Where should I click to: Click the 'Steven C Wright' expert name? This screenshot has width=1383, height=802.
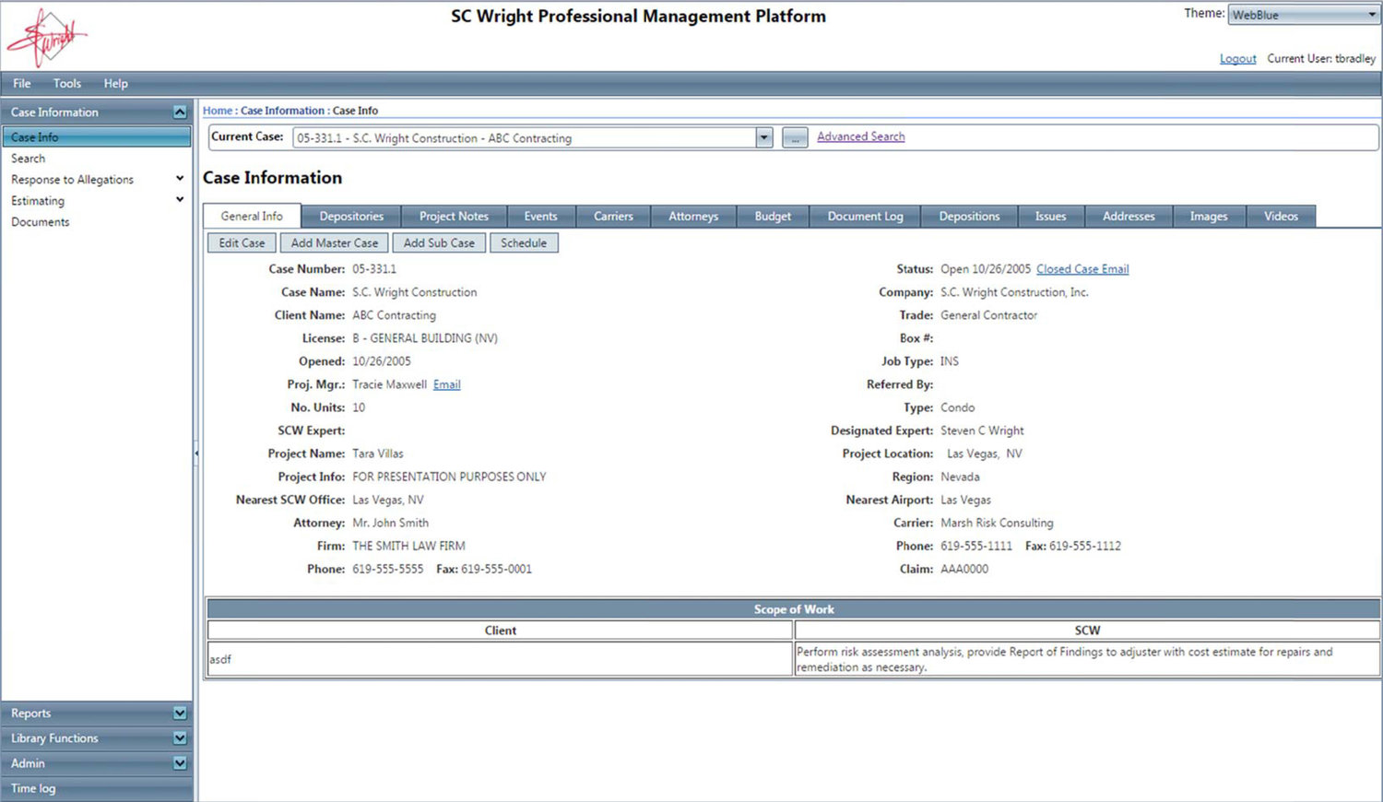[982, 430]
